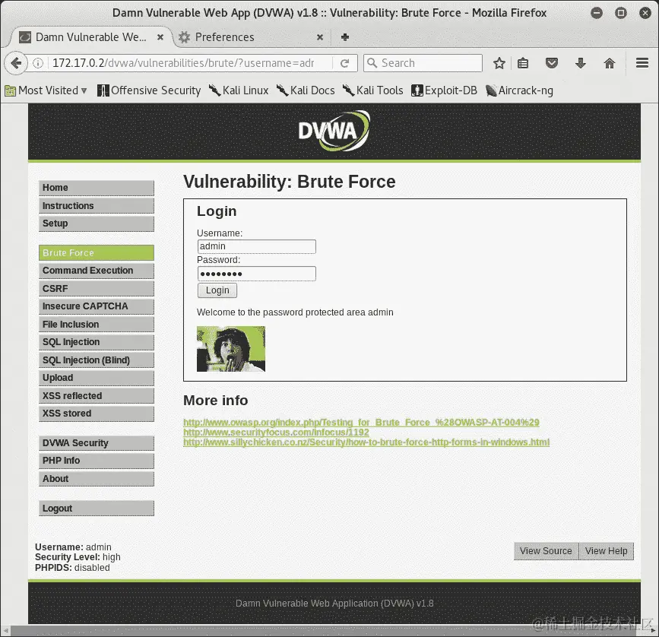Click the search magnifier icon in the search box
This screenshot has width=659, height=637.
[372, 63]
